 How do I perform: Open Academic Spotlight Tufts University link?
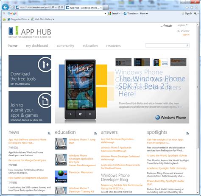pos(167,168)
